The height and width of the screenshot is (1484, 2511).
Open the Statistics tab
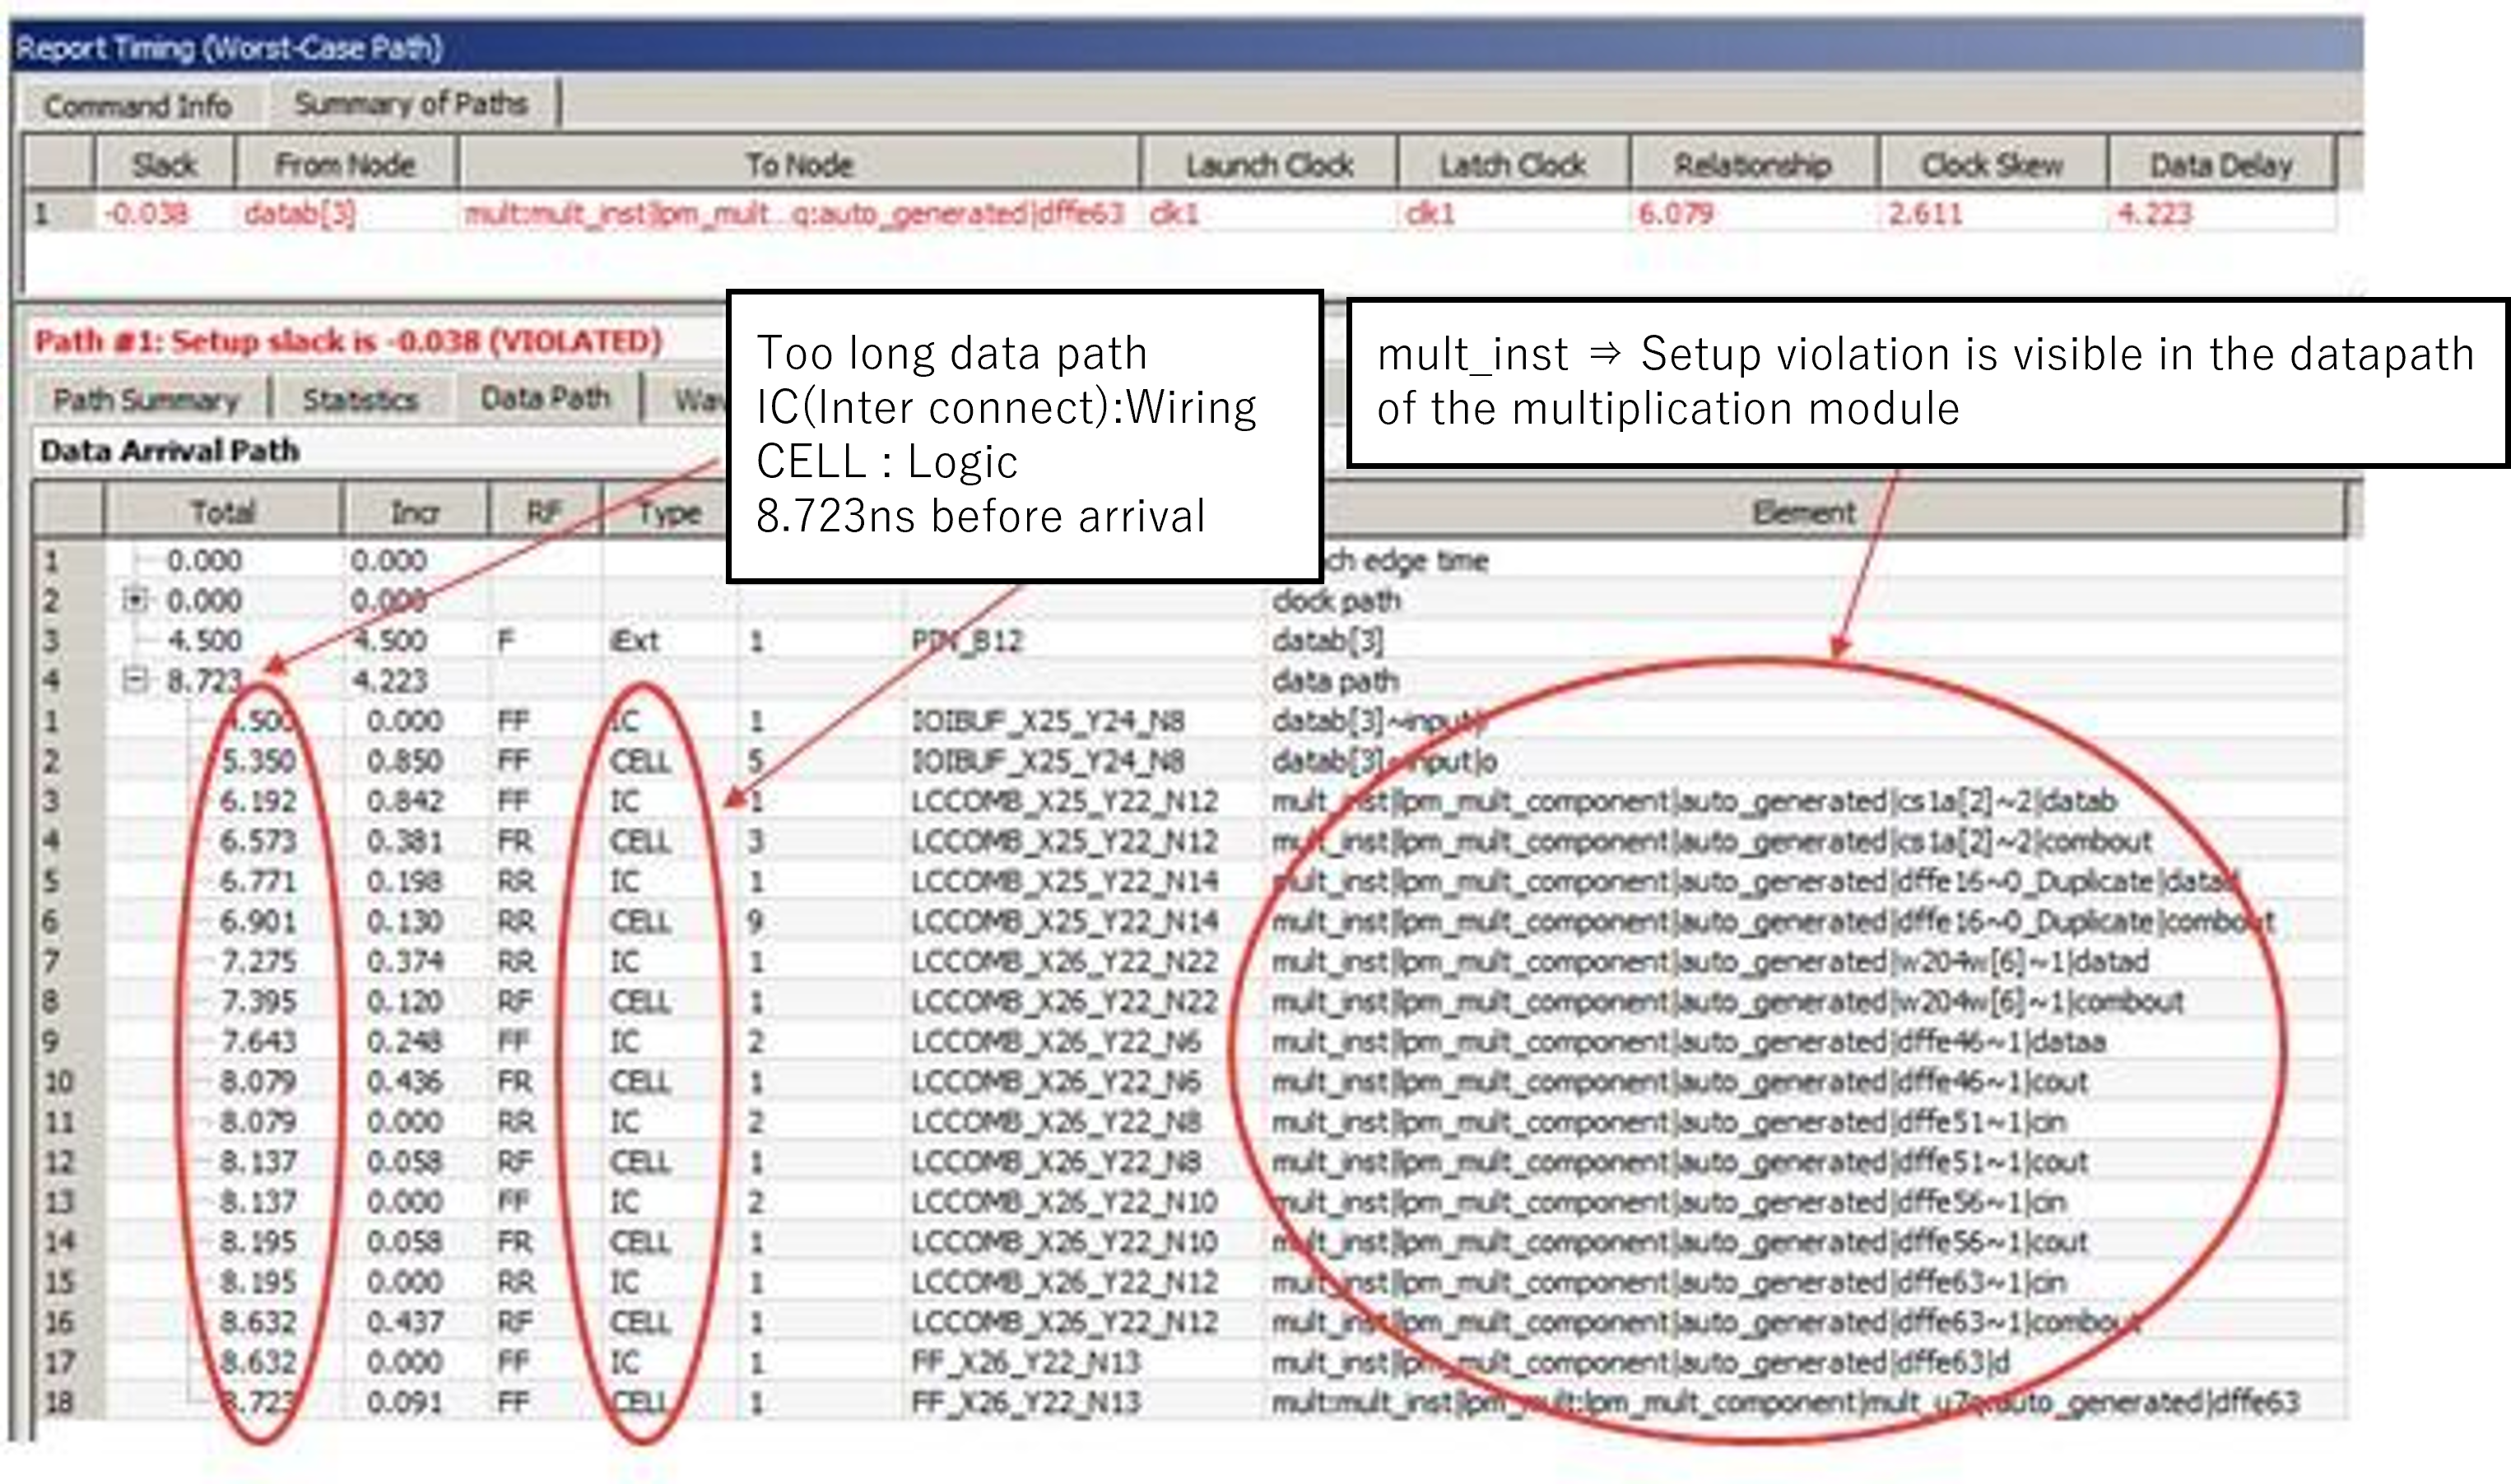(360, 399)
